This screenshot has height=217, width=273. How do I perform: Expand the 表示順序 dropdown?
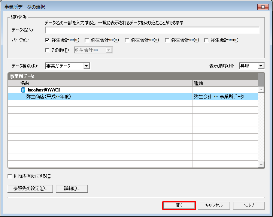(261, 66)
